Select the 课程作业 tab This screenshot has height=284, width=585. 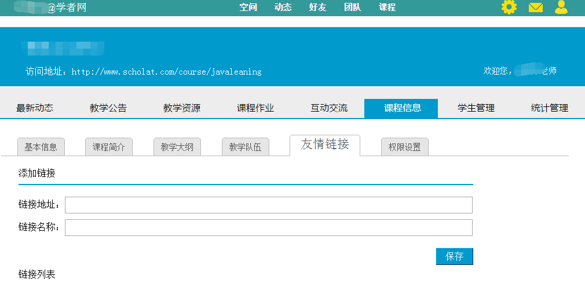point(255,108)
